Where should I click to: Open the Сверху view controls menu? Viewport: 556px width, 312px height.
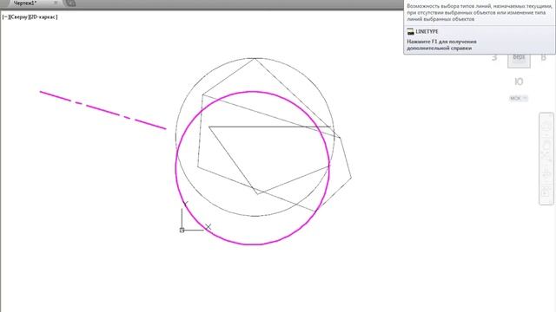pyautogui.click(x=18, y=16)
